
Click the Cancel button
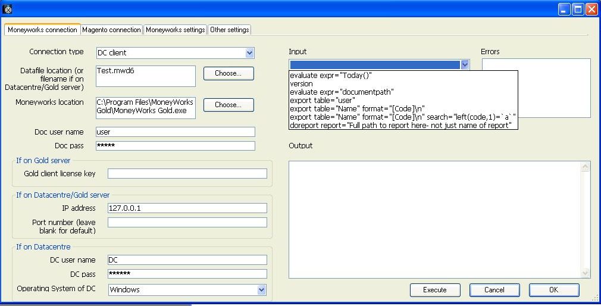pyautogui.click(x=494, y=290)
